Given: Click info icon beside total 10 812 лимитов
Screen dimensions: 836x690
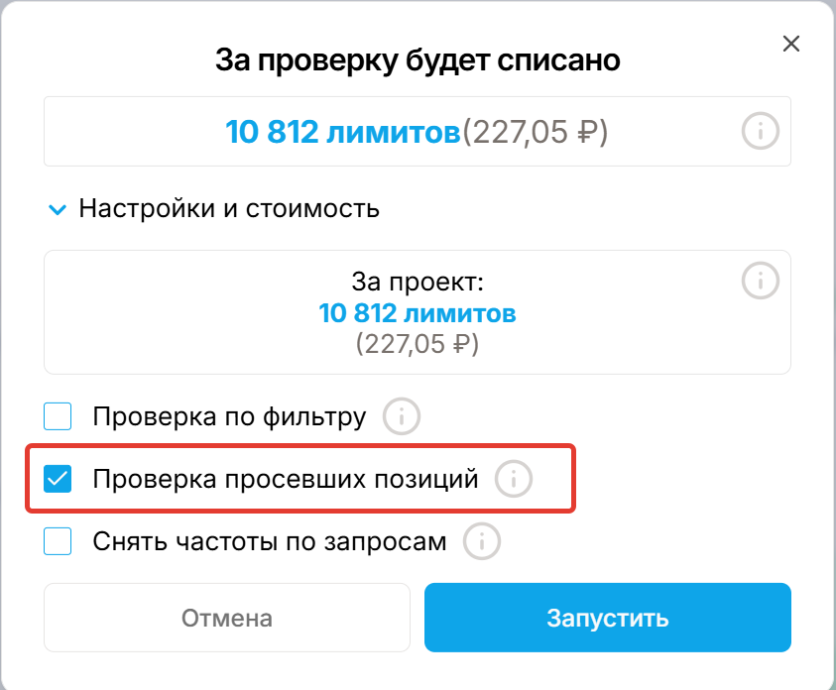Looking at the screenshot, I should click(x=761, y=132).
